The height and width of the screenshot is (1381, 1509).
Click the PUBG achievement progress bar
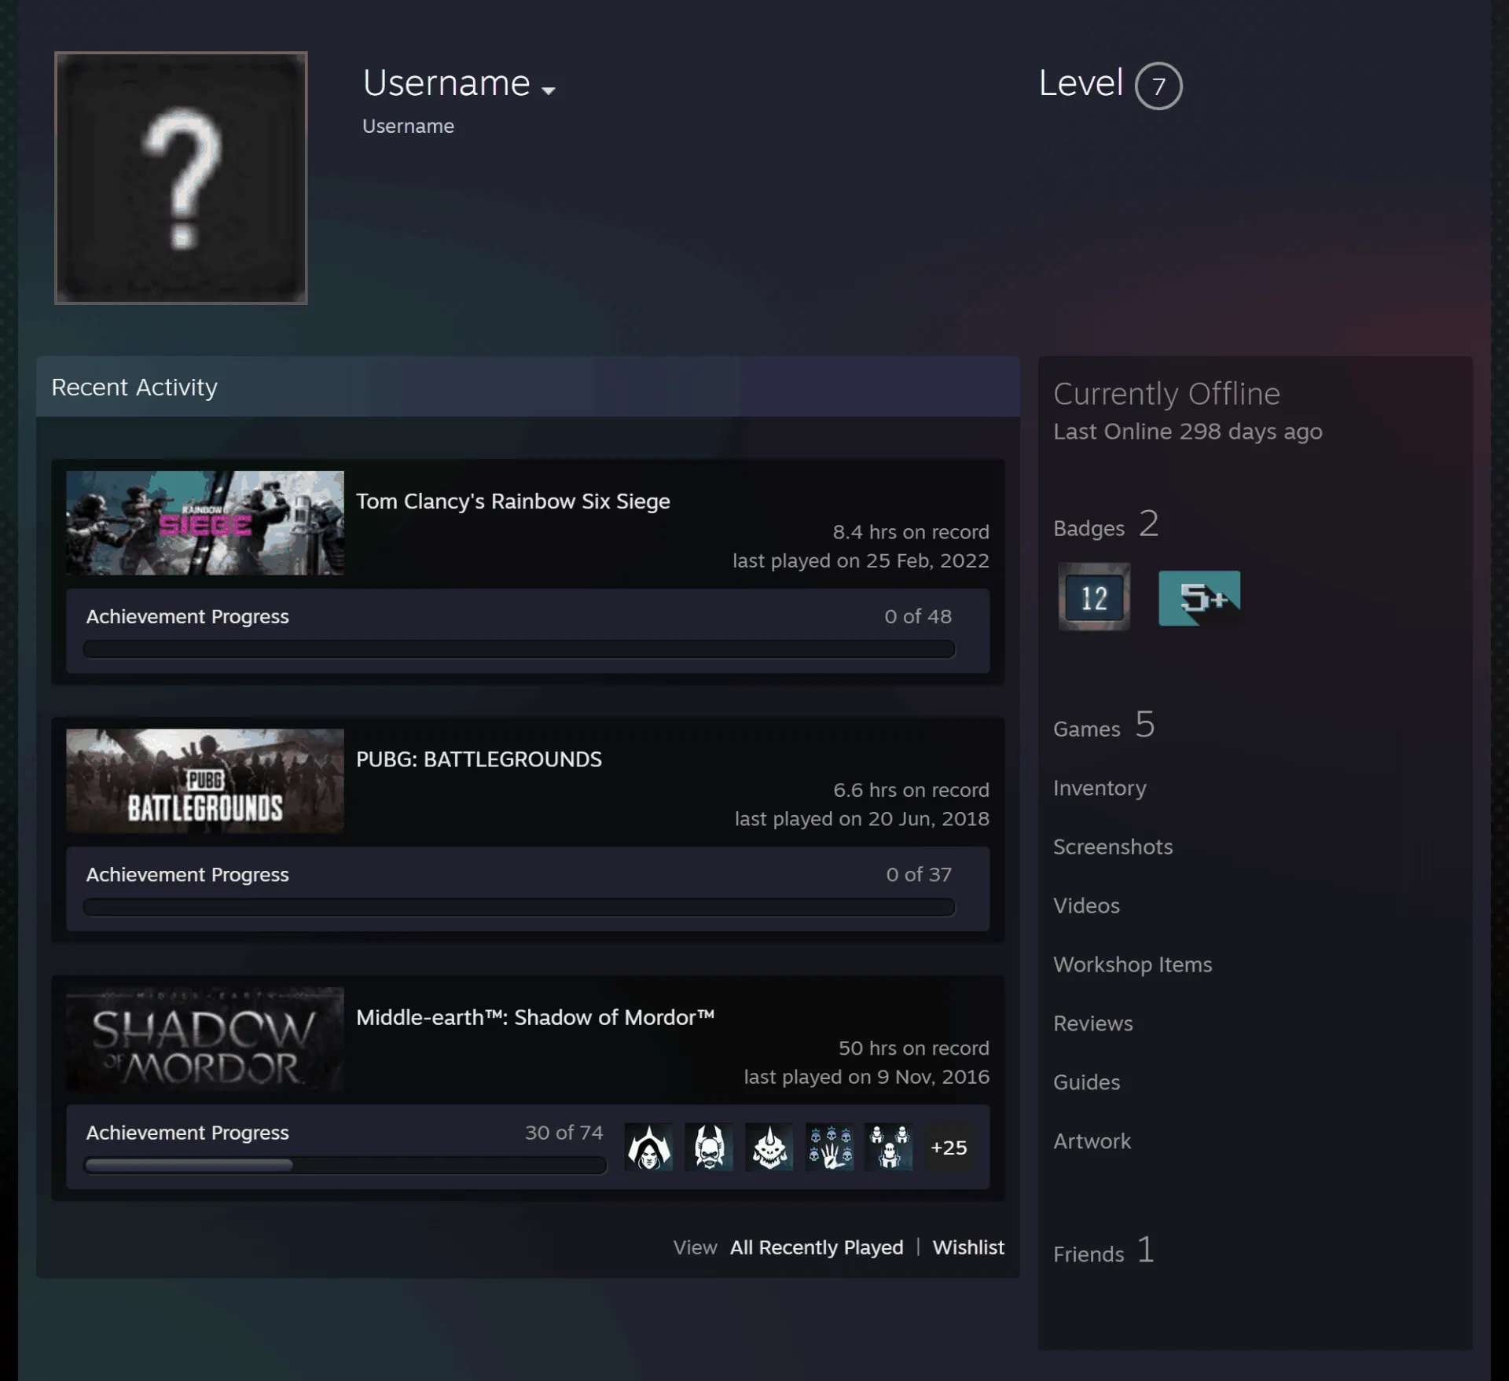pos(519,907)
